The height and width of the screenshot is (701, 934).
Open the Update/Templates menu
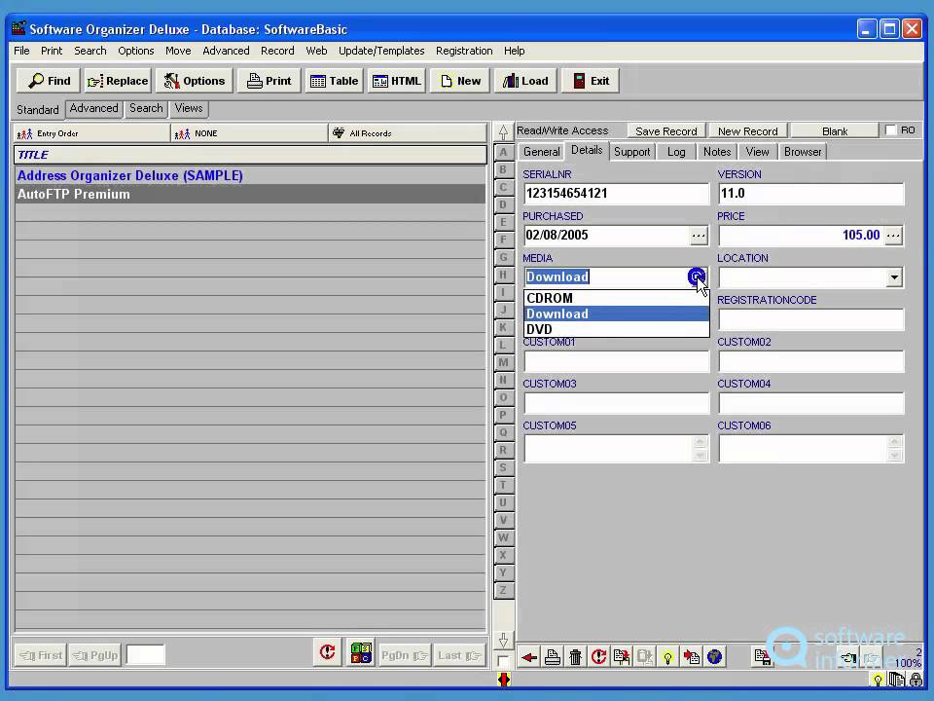[381, 51]
